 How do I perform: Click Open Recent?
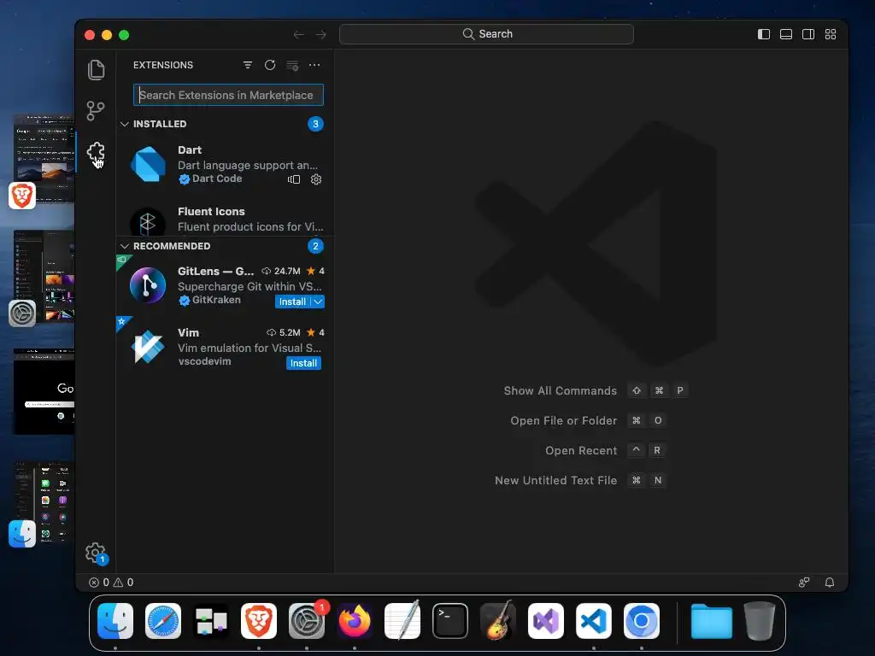[x=581, y=451]
